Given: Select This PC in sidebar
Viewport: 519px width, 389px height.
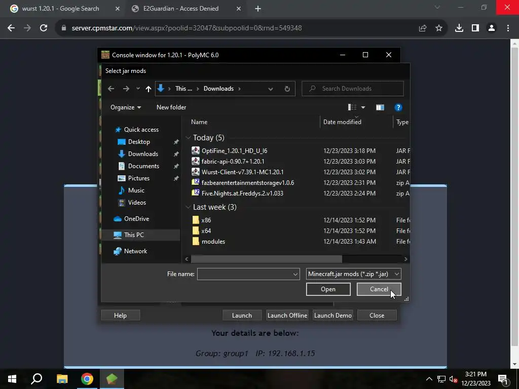Looking at the screenshot, I should pyautogui.click(x=134, y=235).
